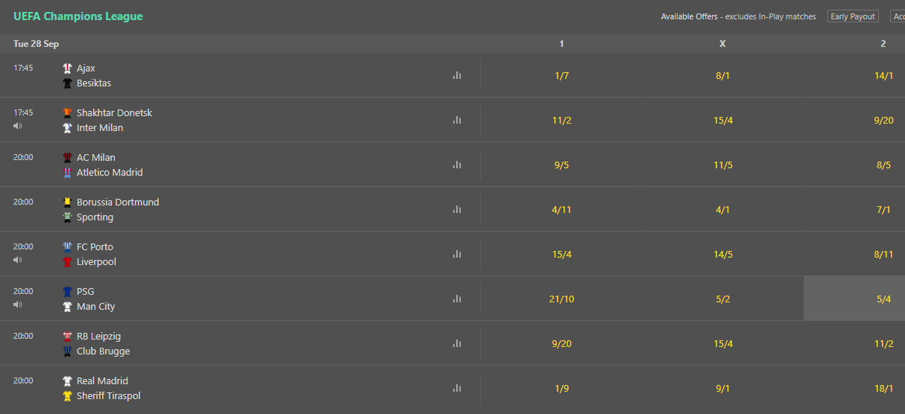
Task: Open stats icon for Shakhtar Donetsk match
Action: (457, 120)
